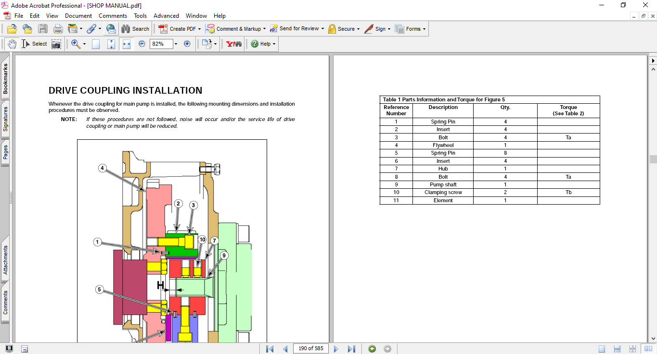The image size is (657, 354).
Task: Open the Advanced menu
Action: [166, 16]
